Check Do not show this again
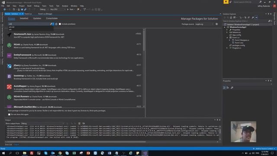The width and height of the screenshot is (277, 156). click(x=9, y=114)
